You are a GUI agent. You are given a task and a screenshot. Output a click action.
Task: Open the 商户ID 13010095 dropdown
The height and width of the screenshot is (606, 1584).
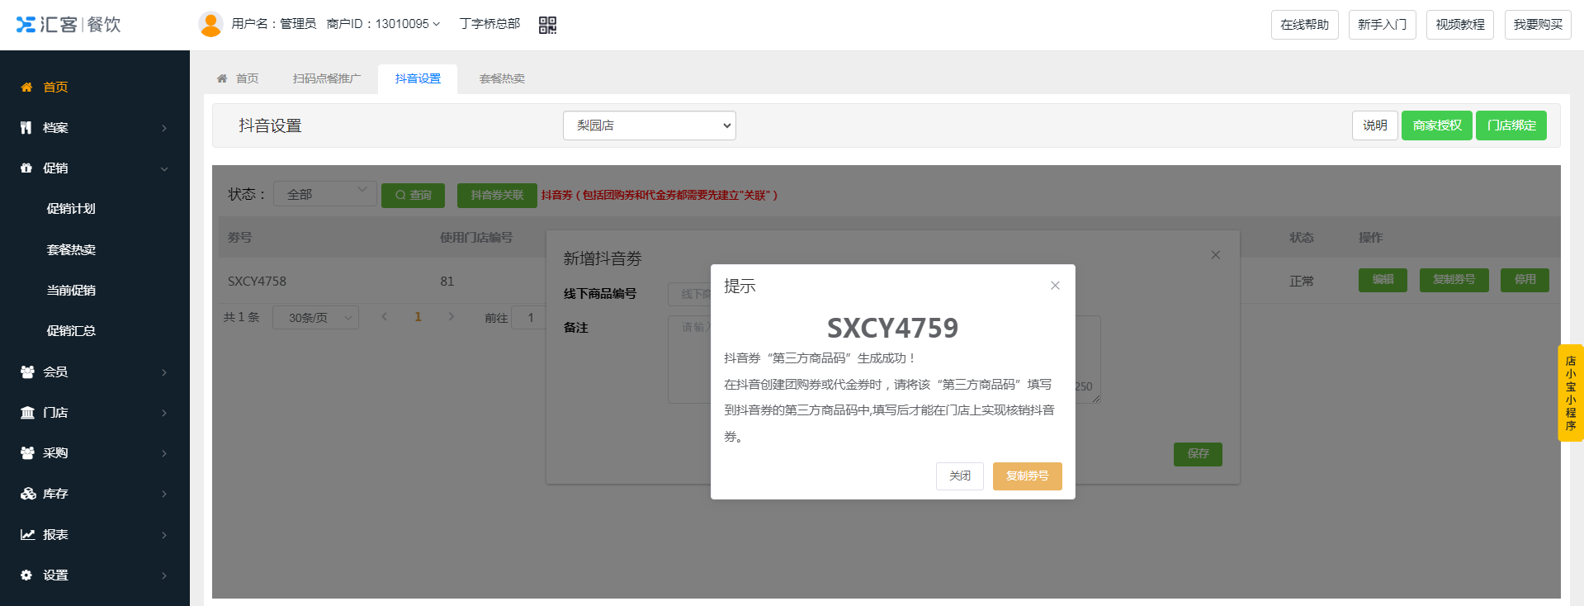384,24
